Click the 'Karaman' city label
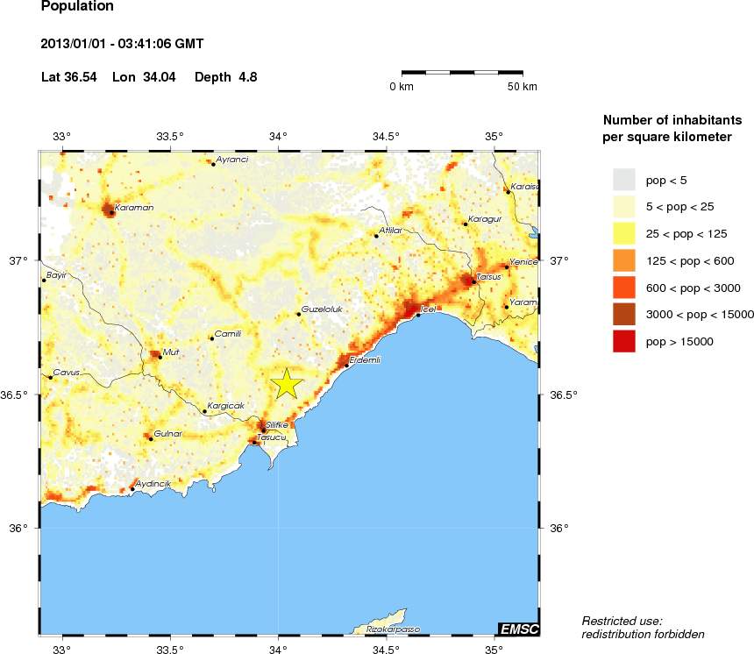The width and height of the screenshot is (754, 654). (134, 207)
